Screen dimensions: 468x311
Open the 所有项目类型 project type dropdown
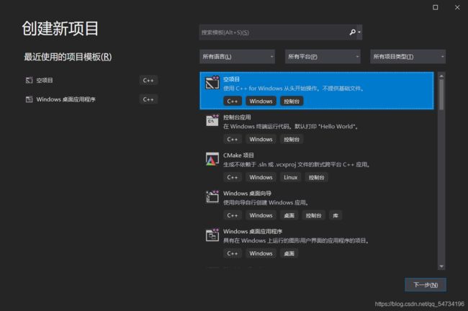tap(408, 56)
